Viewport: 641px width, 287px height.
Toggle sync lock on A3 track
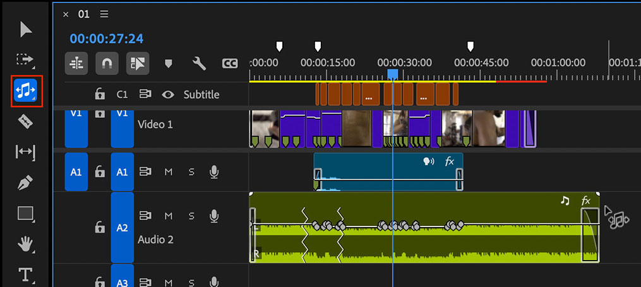[145, 283]
